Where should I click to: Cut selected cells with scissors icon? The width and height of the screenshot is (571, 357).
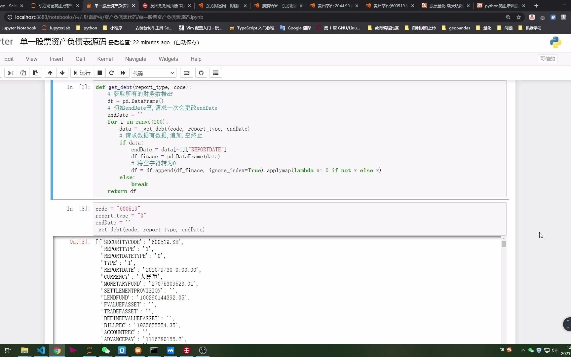(x=11, y=73)
